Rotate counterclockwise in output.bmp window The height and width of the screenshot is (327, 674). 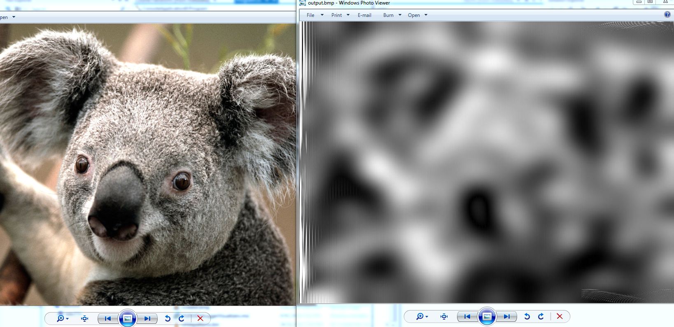click(x=527, y=316)
